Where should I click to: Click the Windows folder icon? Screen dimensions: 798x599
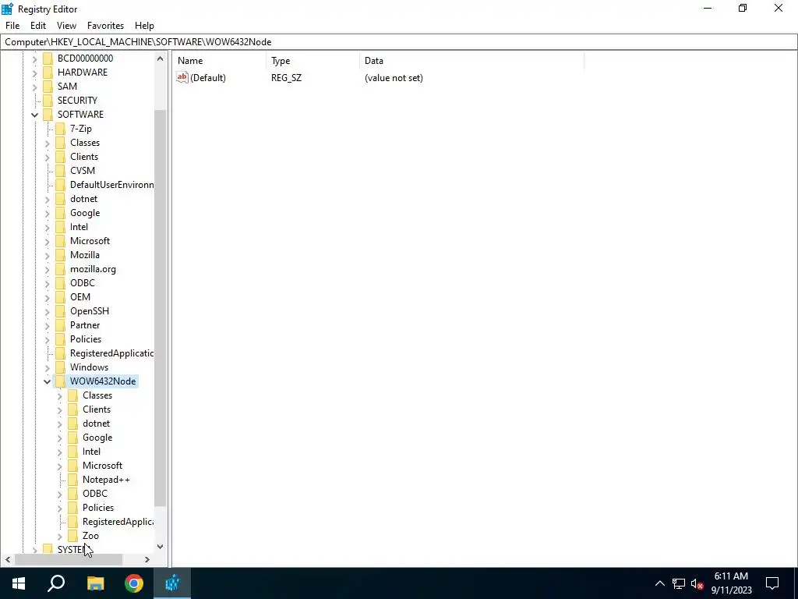(x=61, y=367)
